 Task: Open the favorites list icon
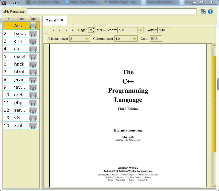point(203,11)
